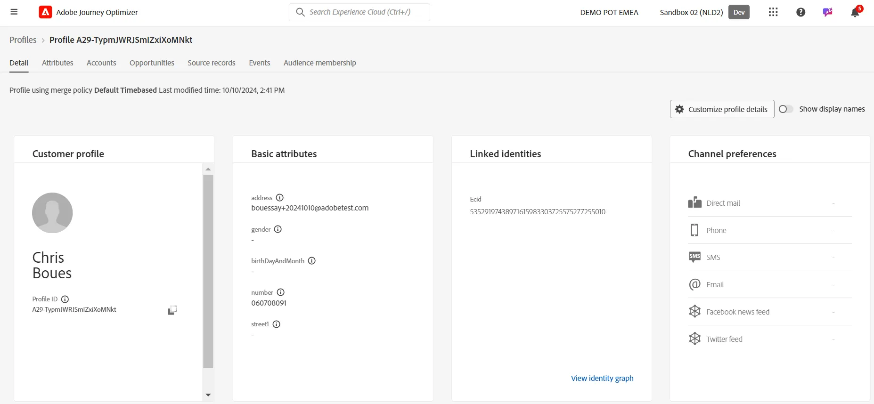Open the app switcher grid icon
Screen dimensions: 874x404
773,12
